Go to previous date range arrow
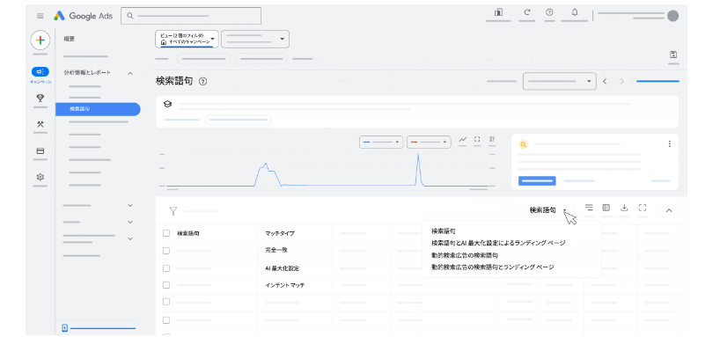The image size is (720, 337). (x=605, y=81)
